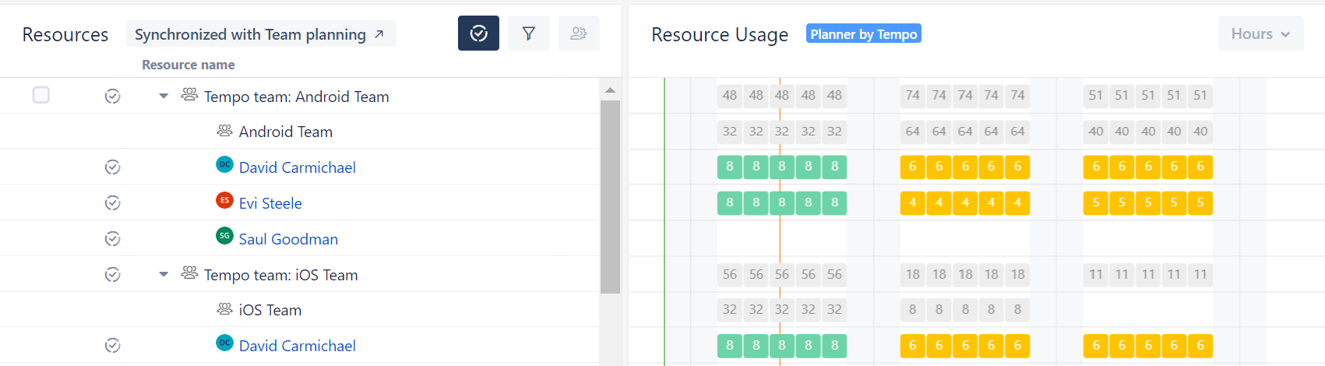The width and height of the screenshot is (1325, 366).
Task: Open the Hours units dropdown
Action: [x=1260, y=33]
